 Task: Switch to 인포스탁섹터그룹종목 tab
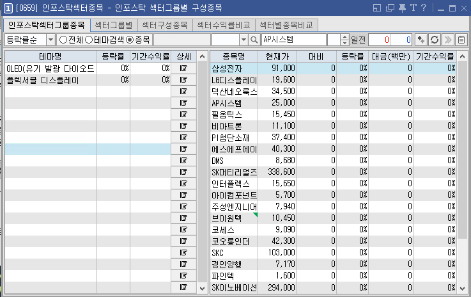pyautogui.click(x=47, y=25)
